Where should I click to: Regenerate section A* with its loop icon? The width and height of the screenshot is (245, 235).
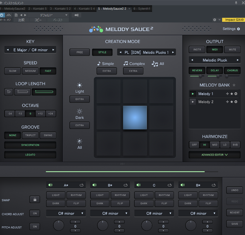[81, 185]
